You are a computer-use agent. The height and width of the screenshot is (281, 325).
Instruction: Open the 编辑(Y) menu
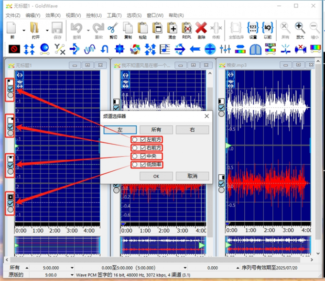[33, 15]
